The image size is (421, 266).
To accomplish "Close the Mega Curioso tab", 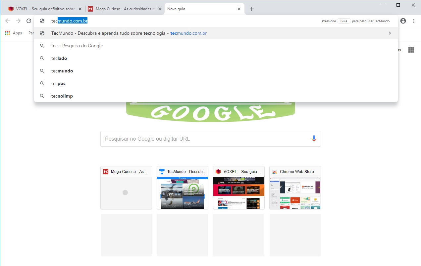I will point(159,9).
